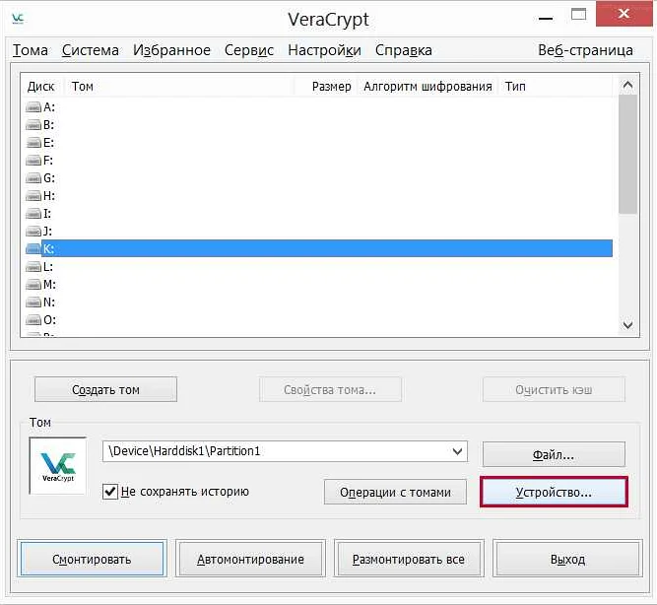Select drive L: icon in list

[x=33, y=267]
